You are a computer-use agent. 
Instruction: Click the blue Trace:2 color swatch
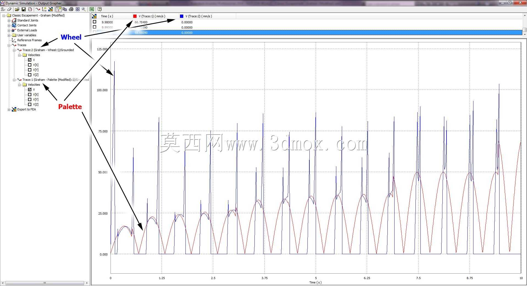(182, 16)
